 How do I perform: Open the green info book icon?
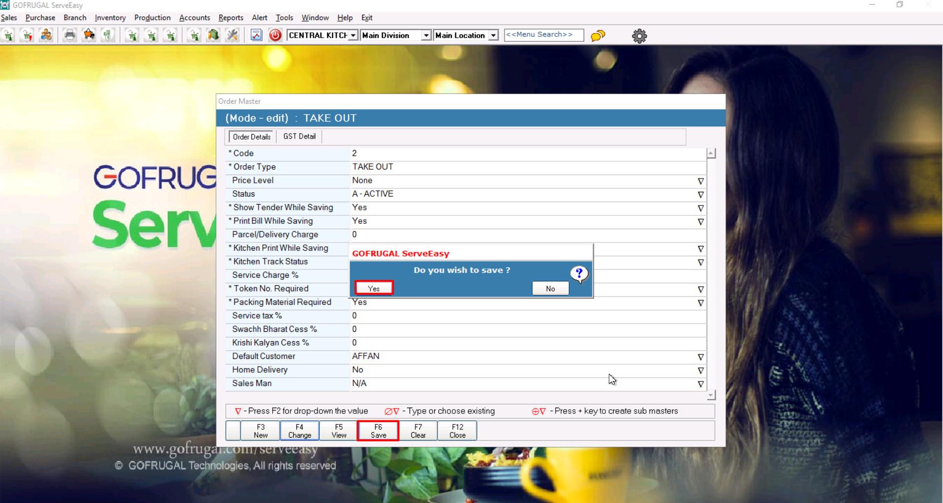[213, 35]
